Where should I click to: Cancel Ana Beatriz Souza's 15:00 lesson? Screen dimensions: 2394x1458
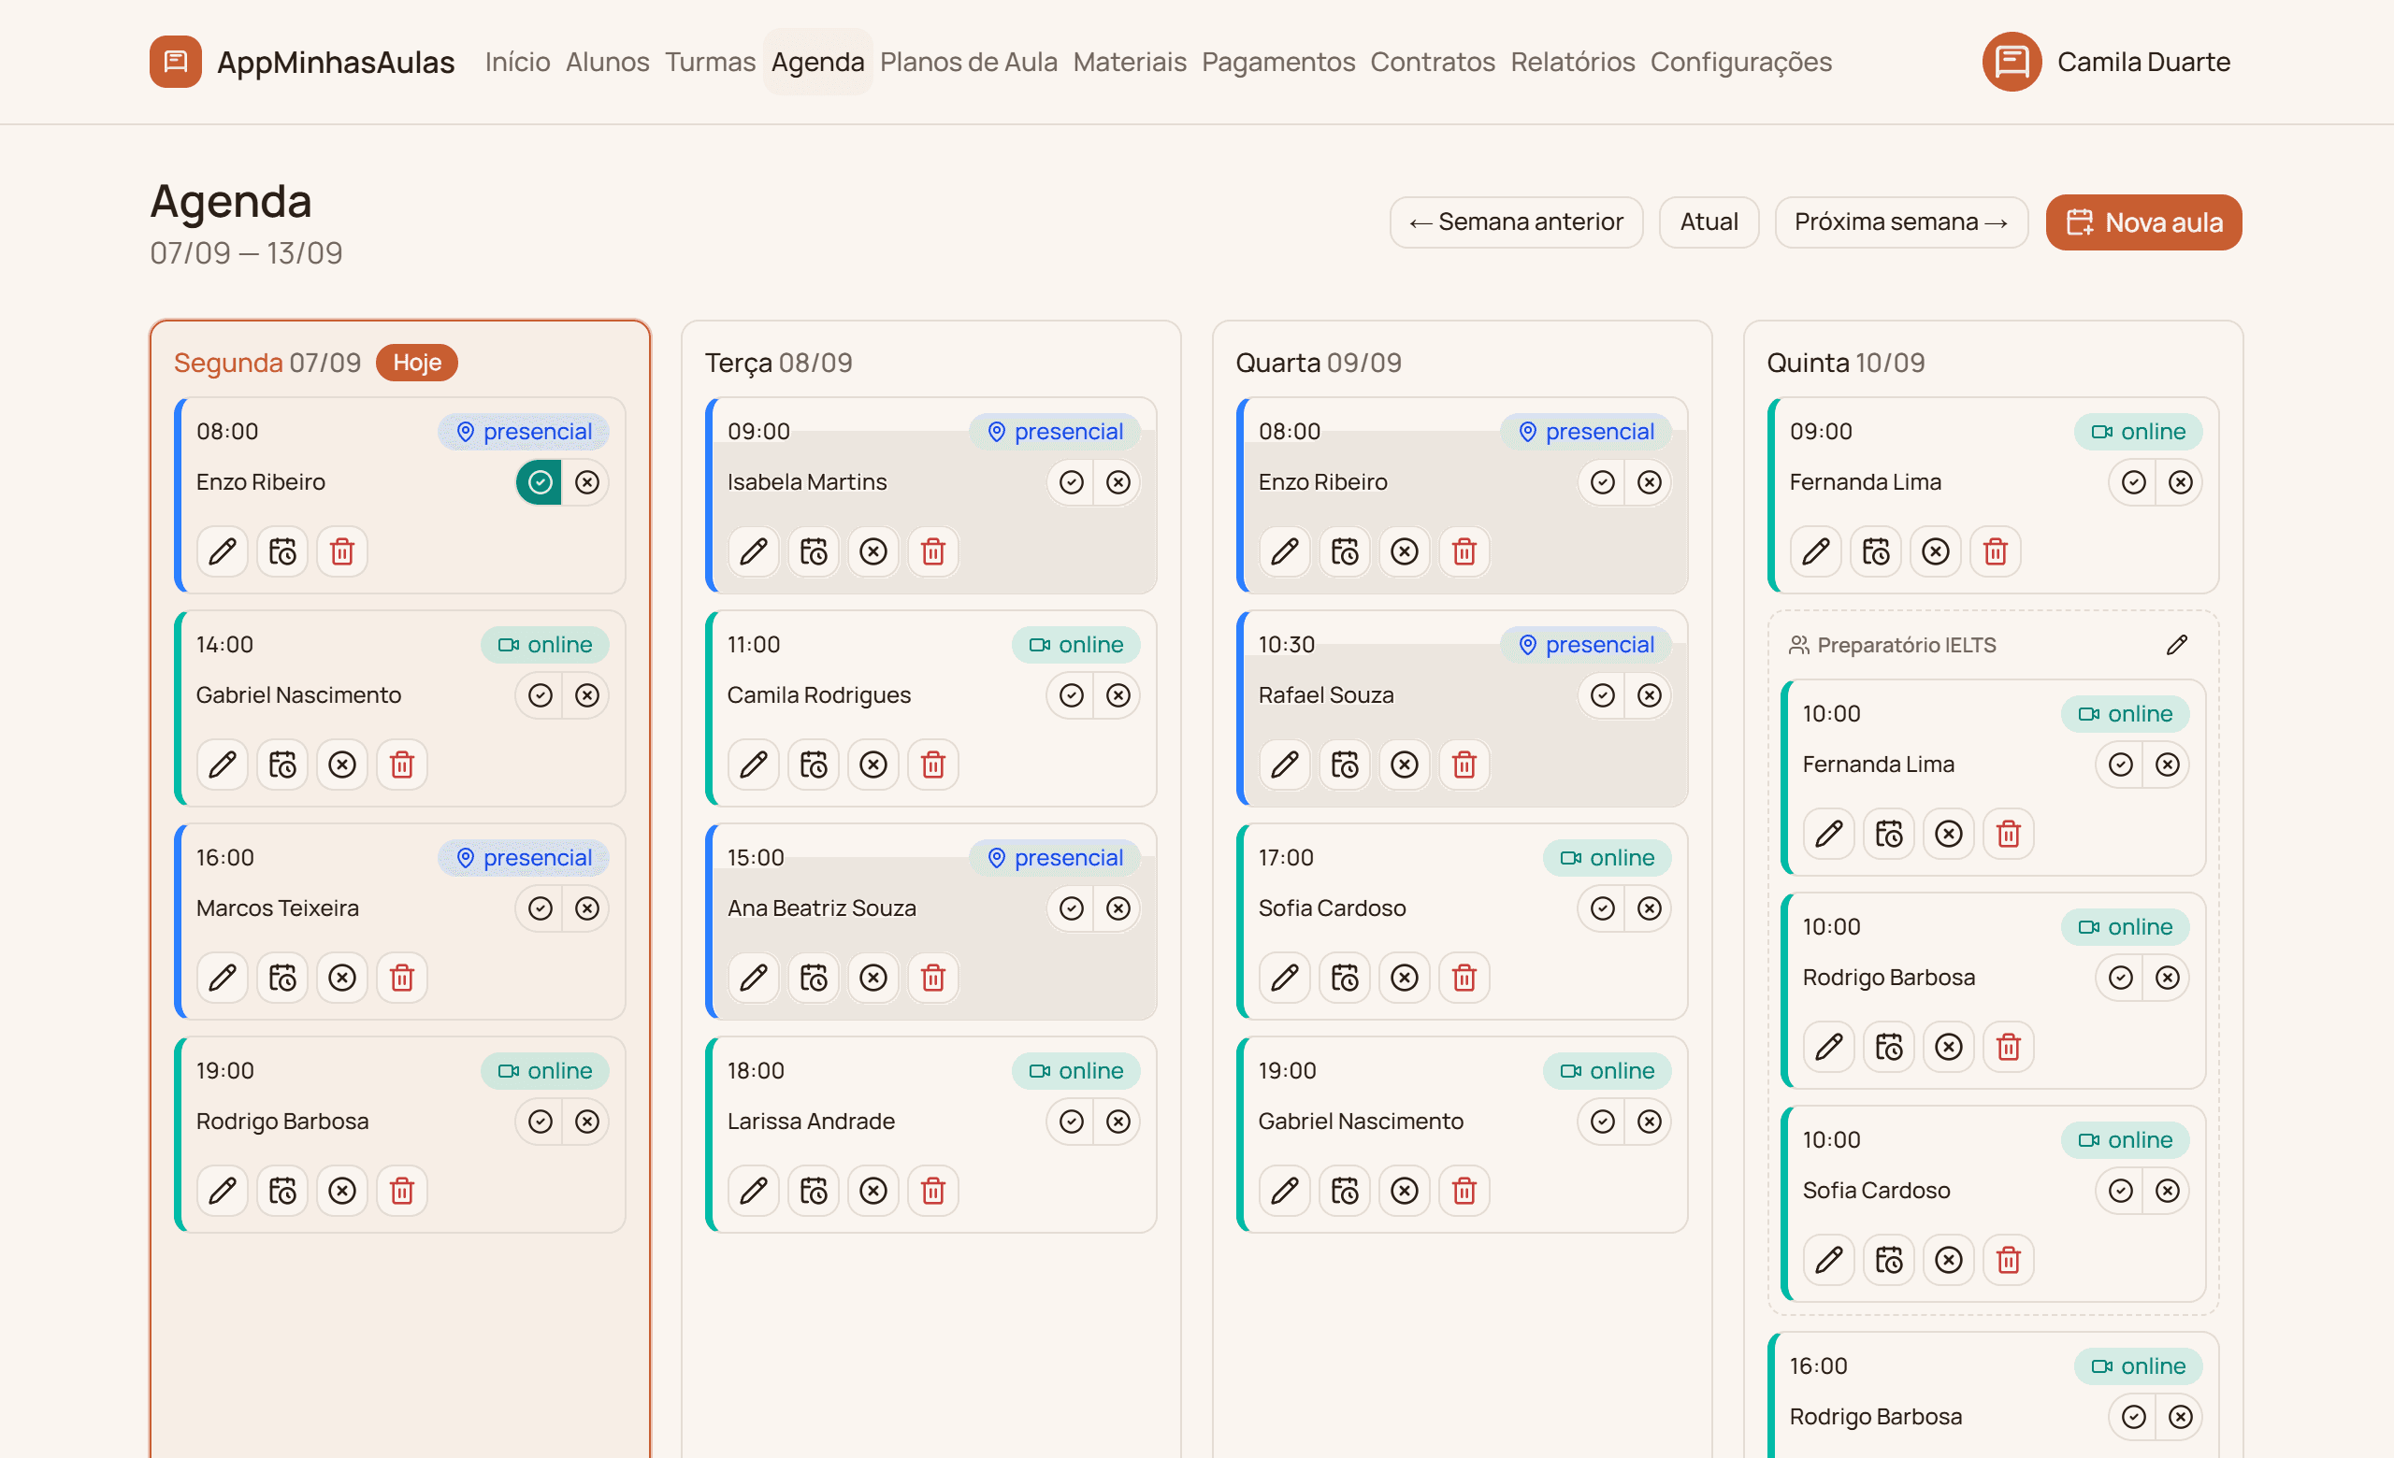tap(873, 978)
